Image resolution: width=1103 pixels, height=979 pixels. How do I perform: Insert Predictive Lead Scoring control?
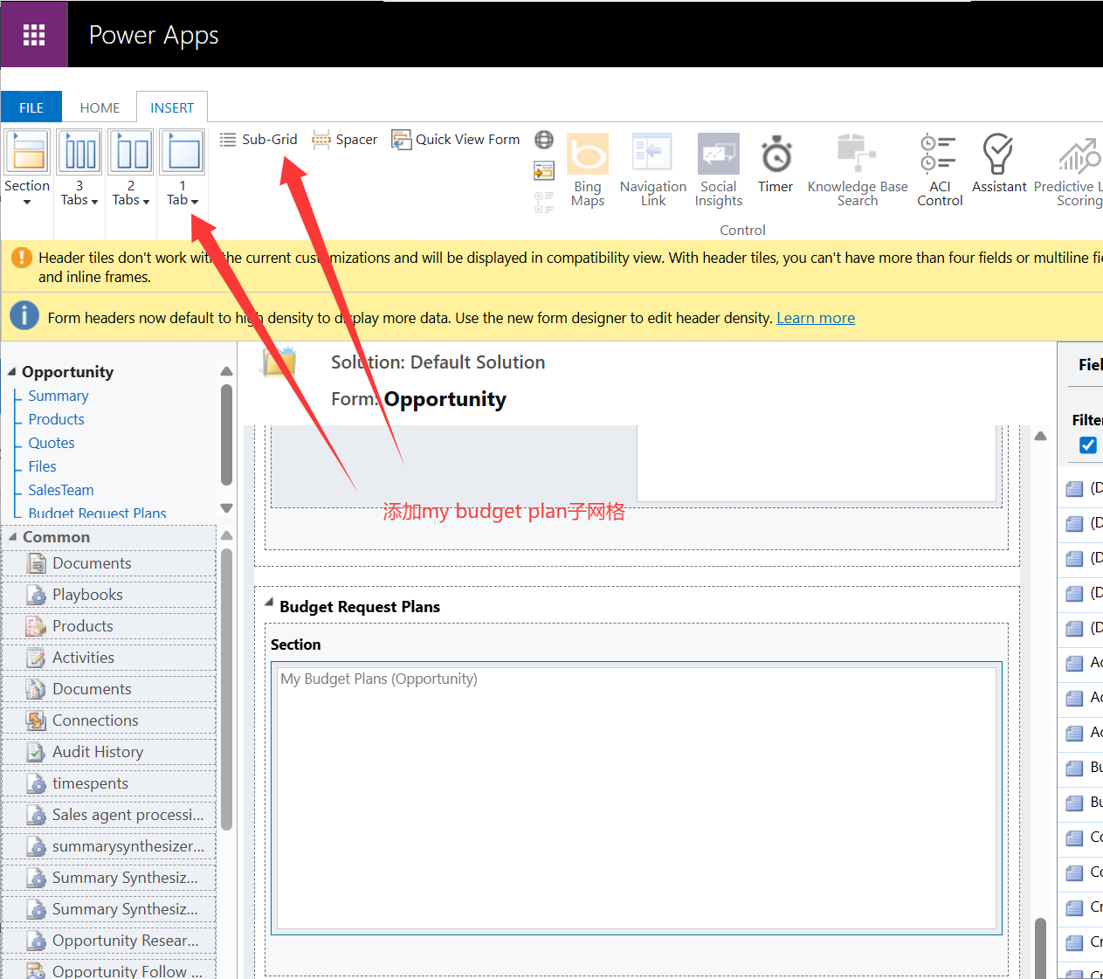click(1070, 170)
